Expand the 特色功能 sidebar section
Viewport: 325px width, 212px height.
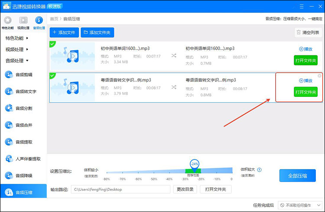point(16,38)
